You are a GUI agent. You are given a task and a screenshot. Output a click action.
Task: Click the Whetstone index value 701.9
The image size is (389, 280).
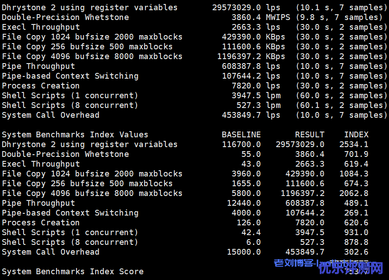point(356,154)
